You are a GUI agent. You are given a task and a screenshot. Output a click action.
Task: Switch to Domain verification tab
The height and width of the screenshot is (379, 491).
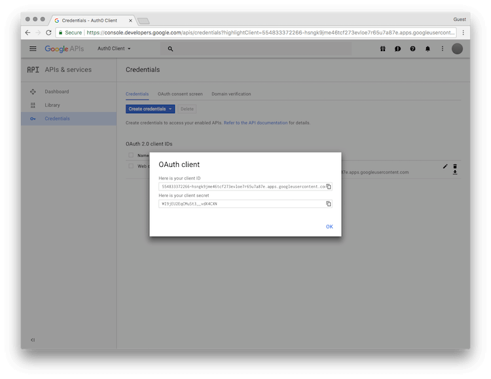tap(231, 94)
